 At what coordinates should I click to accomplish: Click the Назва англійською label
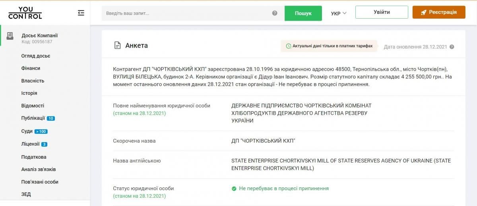[137, 161]
